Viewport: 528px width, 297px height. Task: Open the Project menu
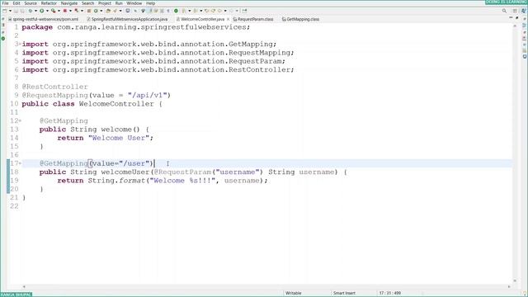tap(105, 3)
